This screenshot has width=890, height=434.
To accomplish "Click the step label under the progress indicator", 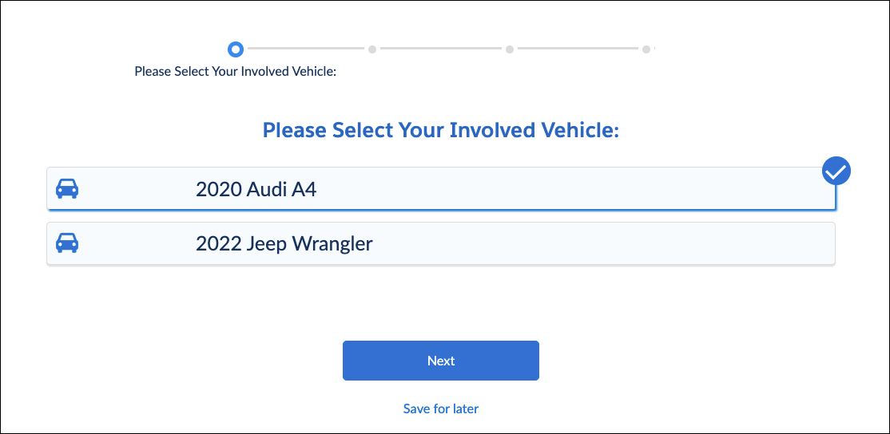I will (236, 72).
